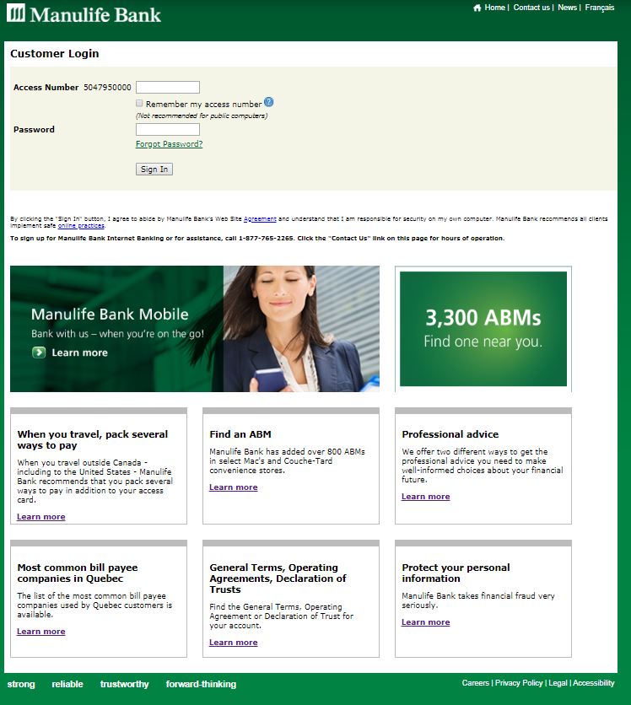Open News in top navigation
Screen dimensions: 631x705
[x=567, y=8]
